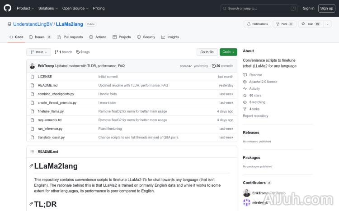This screenshot has height=211, width=339.
Task: Switch to the Pull requests tab
Action: [x=70, y=37]
